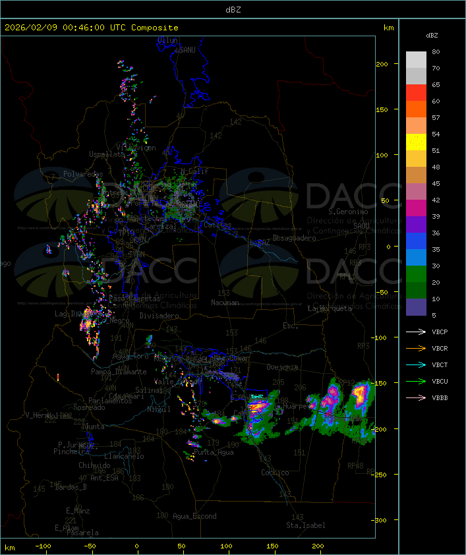The width and height of the screenshot is (466, 555).
Task: Click the 'Agua_Escond' map label
Action: pyautogui.click(x=194, y=516)
